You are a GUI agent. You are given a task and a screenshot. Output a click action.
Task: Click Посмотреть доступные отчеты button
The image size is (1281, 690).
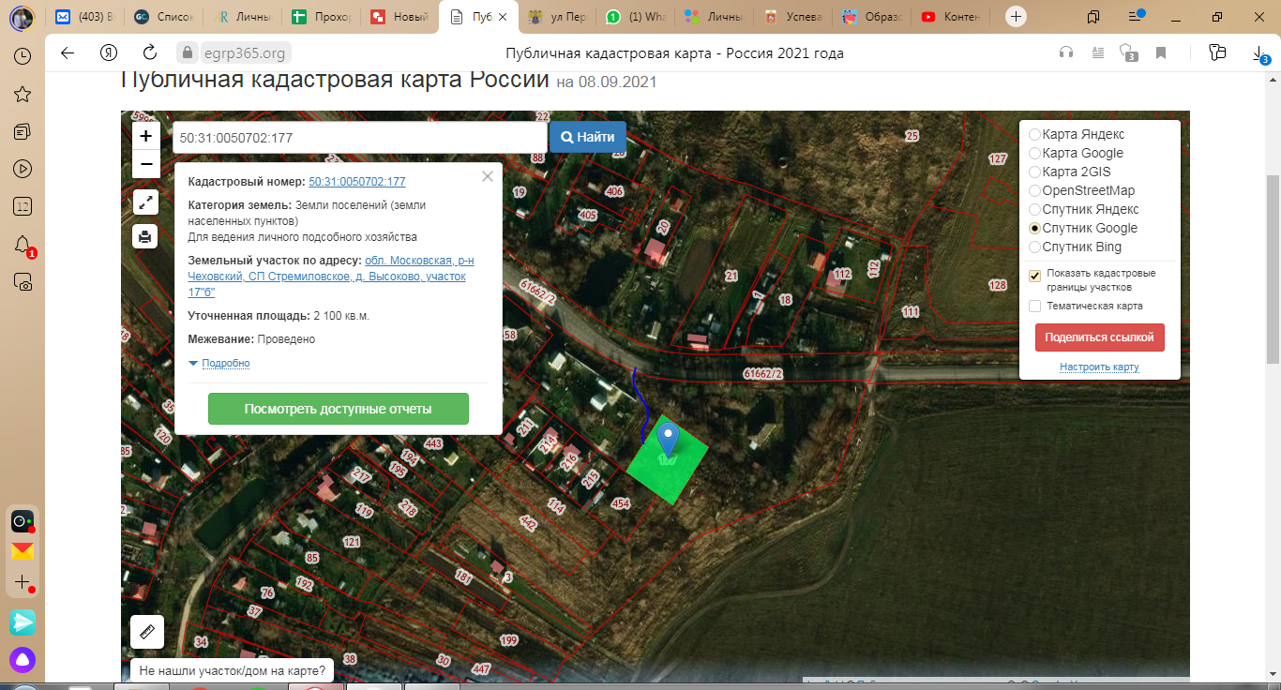point(338,409)
